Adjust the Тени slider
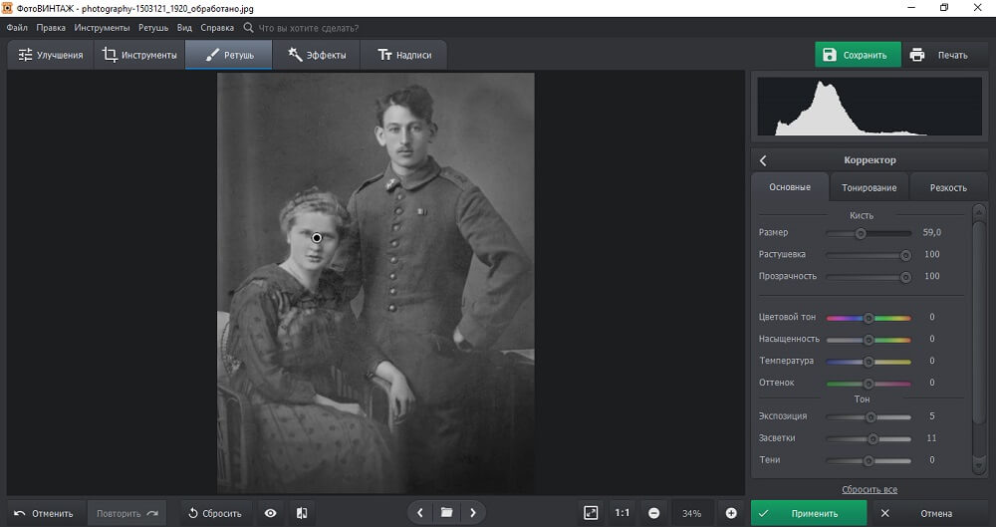The width and height of the screenshot is (996, 527). pyautogui.click(x=869, y=460)
